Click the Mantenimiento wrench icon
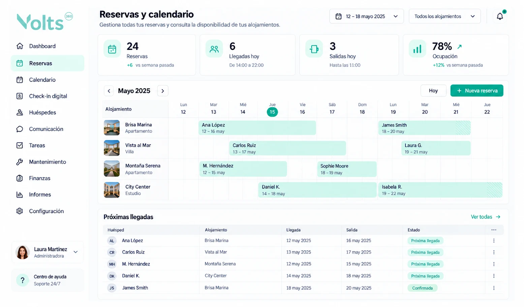 (20, 162)
